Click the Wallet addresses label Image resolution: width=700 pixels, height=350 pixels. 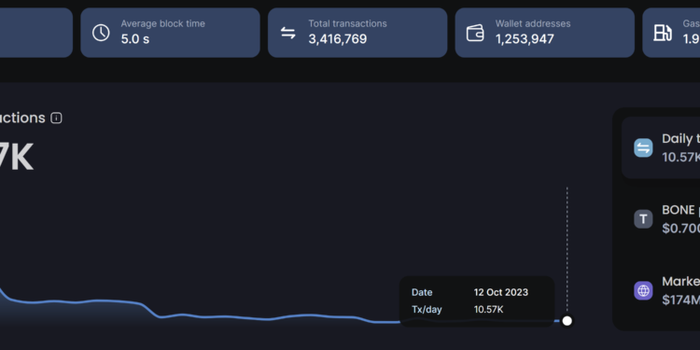coord(533,23)
